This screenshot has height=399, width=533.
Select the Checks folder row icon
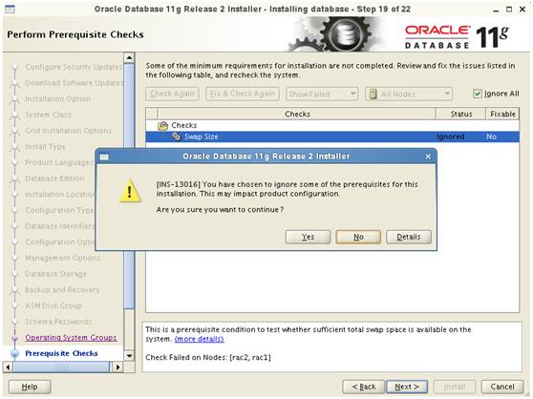(x=162, y=126)
